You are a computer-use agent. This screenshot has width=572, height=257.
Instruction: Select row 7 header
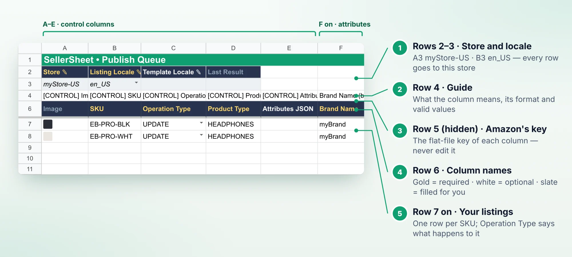(x=30, y=124)
